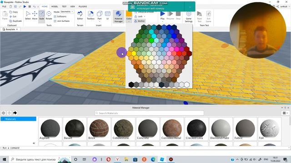Select the Diamond Plate material thumbnail
This screenshot has height=163, width=291.
(x=221, y=129)
